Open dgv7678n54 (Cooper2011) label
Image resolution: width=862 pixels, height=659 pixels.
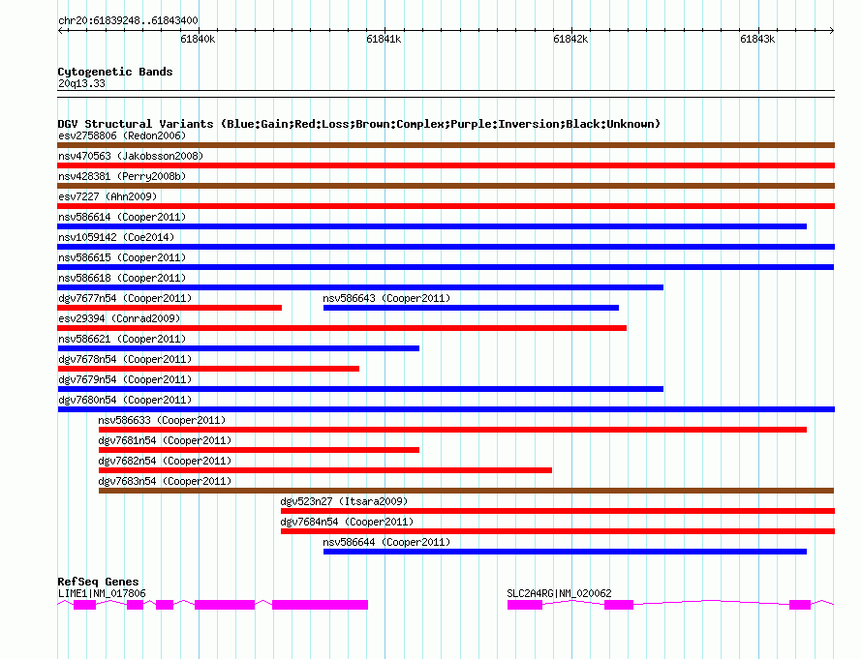coord(125,359)
